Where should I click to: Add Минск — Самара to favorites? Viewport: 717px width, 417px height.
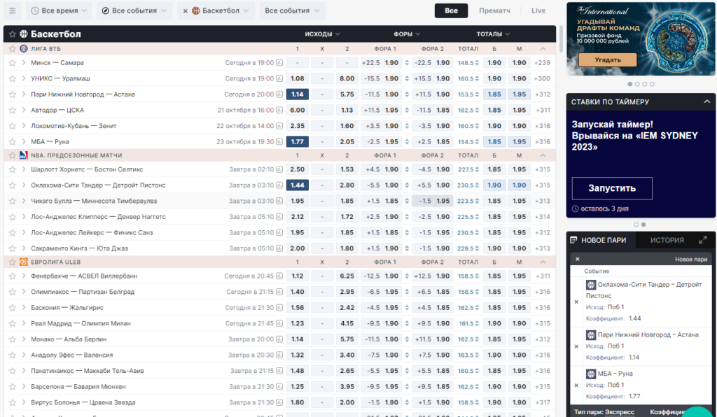(13, 63)
